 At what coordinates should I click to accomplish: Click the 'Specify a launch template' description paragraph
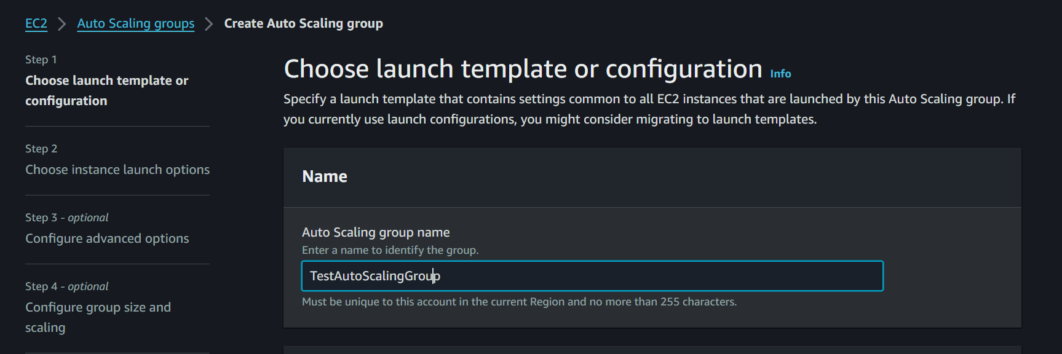click(649, 109)
